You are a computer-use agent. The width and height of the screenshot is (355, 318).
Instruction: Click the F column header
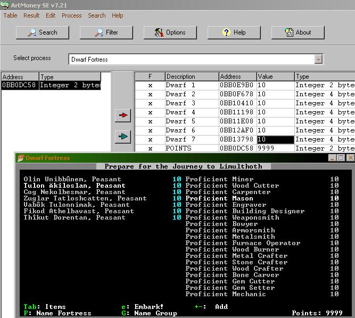(x=150, y=77)
